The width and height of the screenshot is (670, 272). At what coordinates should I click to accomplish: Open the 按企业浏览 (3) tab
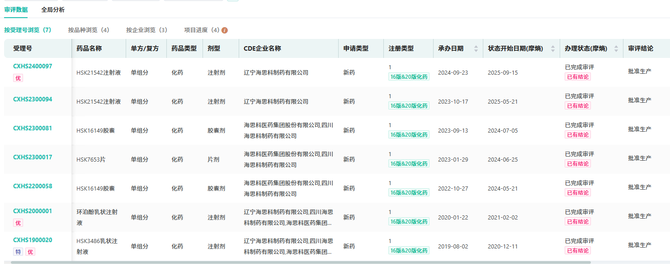146,30
